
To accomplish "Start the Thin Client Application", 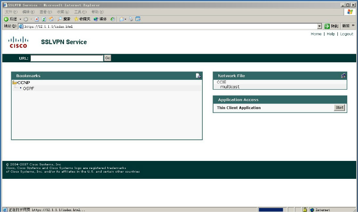I will (340, 108).
